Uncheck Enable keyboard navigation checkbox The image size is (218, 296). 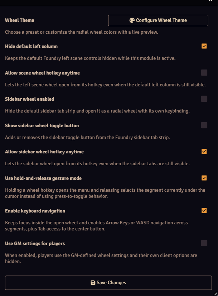coord(204,211)
